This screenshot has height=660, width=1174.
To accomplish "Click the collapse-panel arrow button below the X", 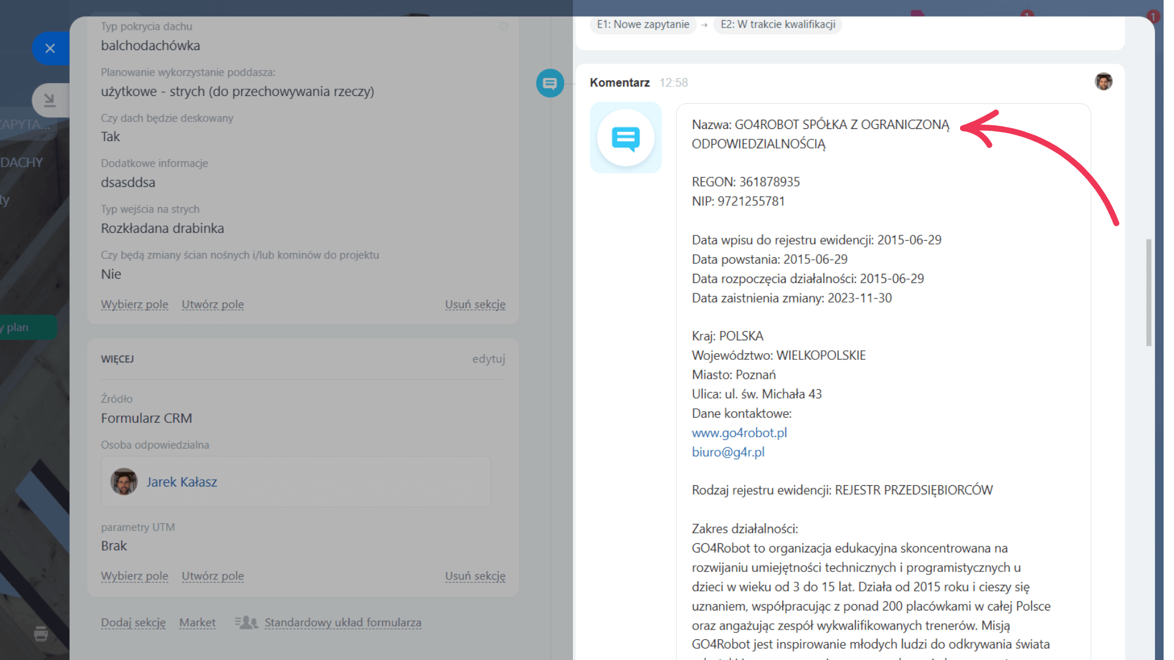I will (x=50, y=100).
